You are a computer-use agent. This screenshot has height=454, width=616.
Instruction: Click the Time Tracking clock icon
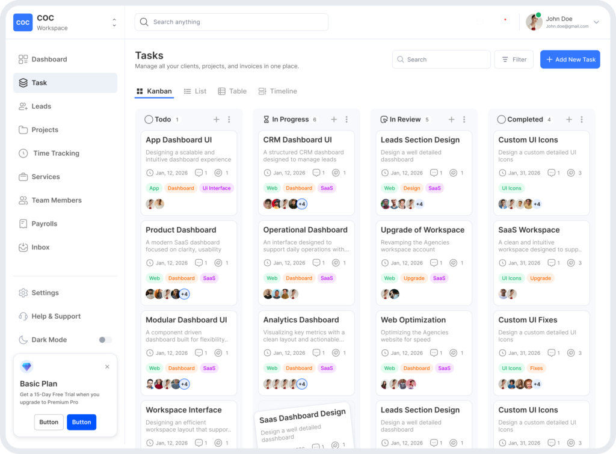[x=23, y=153]
